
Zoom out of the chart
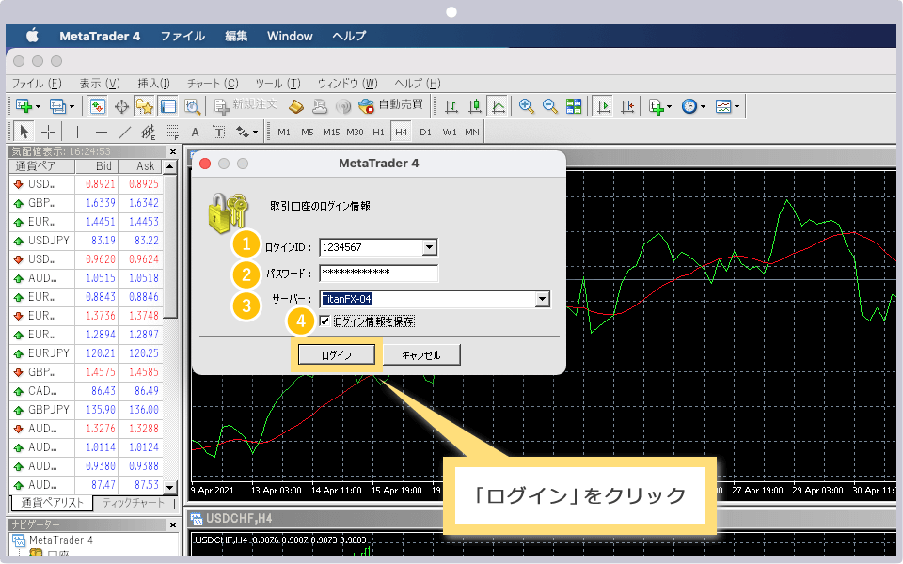pyautogui.click(x=549, y=105)
